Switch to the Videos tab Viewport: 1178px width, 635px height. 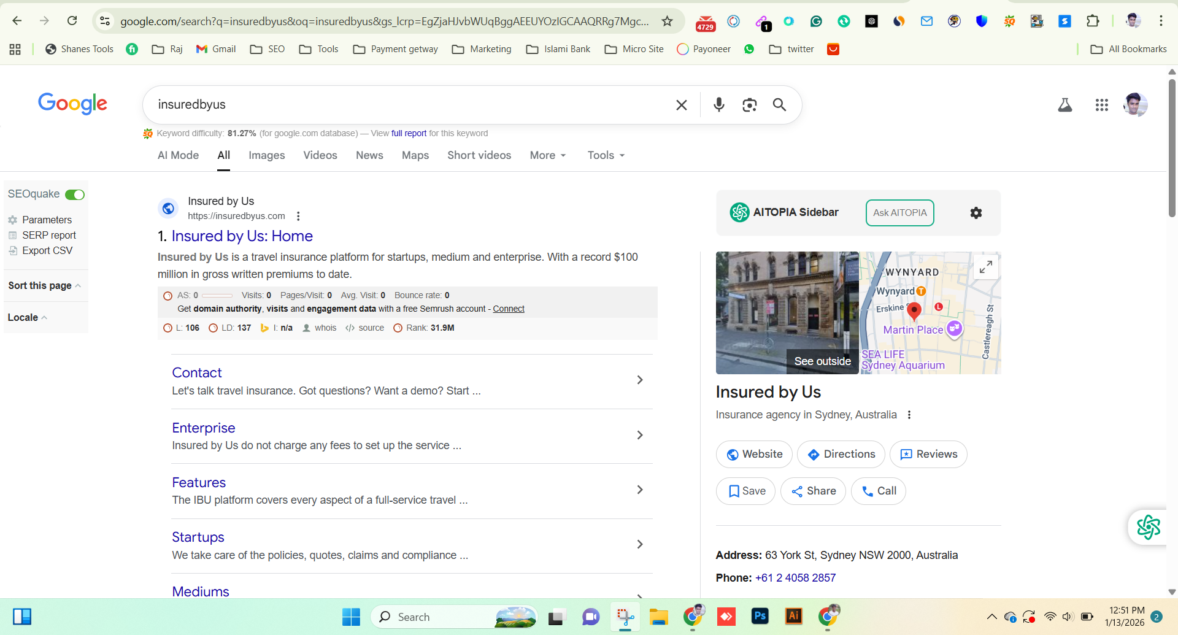[x=320, y=155]
